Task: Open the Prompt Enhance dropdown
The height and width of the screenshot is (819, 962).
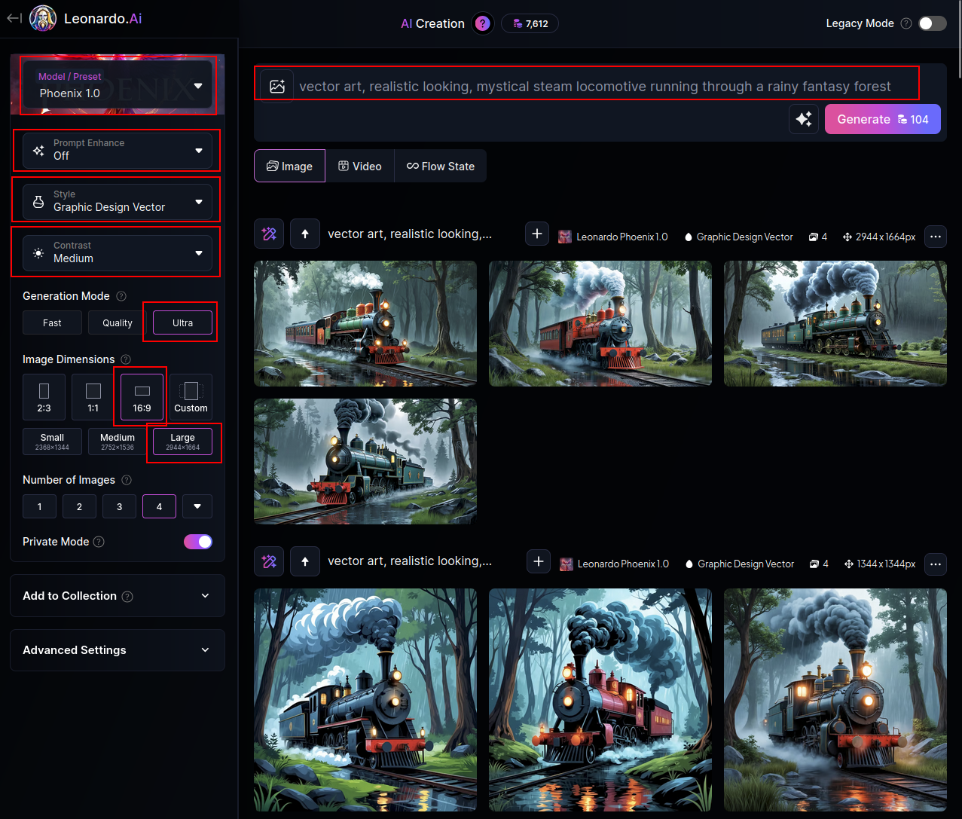Action: pos(118,150)
